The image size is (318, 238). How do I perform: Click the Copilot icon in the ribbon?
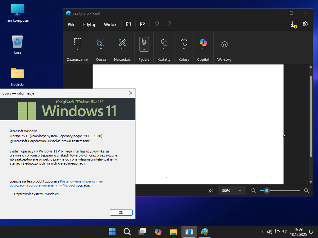click(203, 42)
